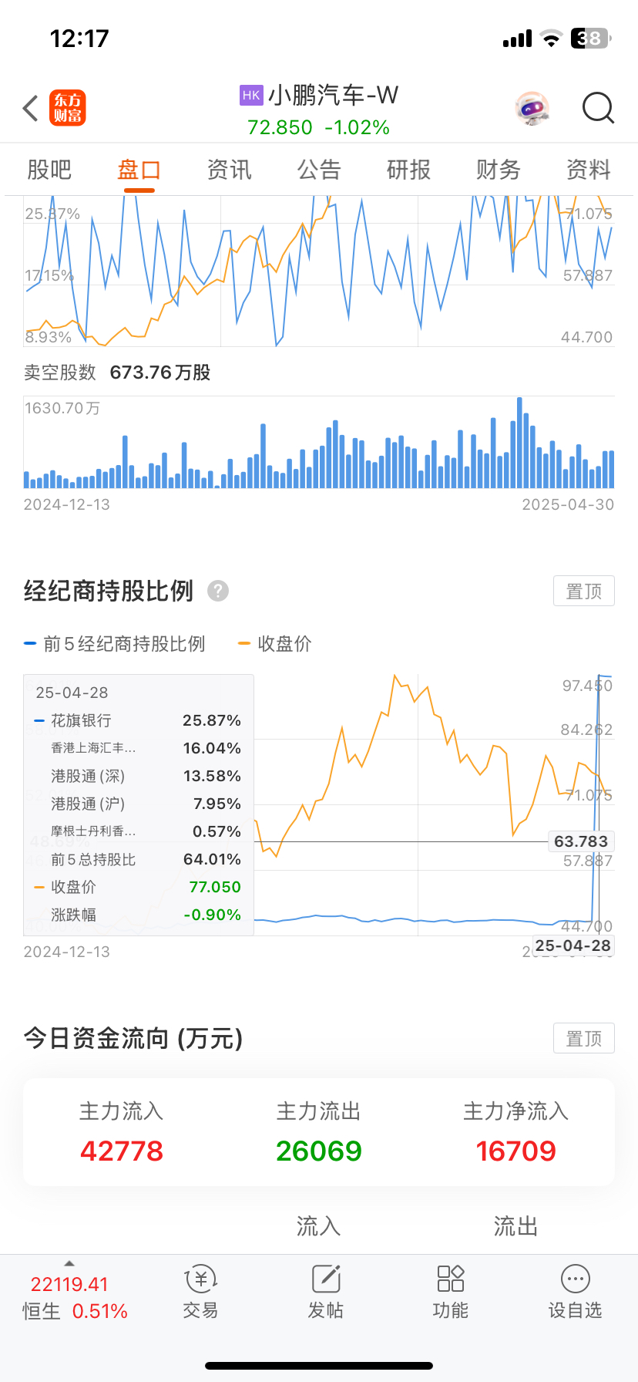
Task: Open the 资料 tab
Action: pyautogui.click(x=589, y=170)
